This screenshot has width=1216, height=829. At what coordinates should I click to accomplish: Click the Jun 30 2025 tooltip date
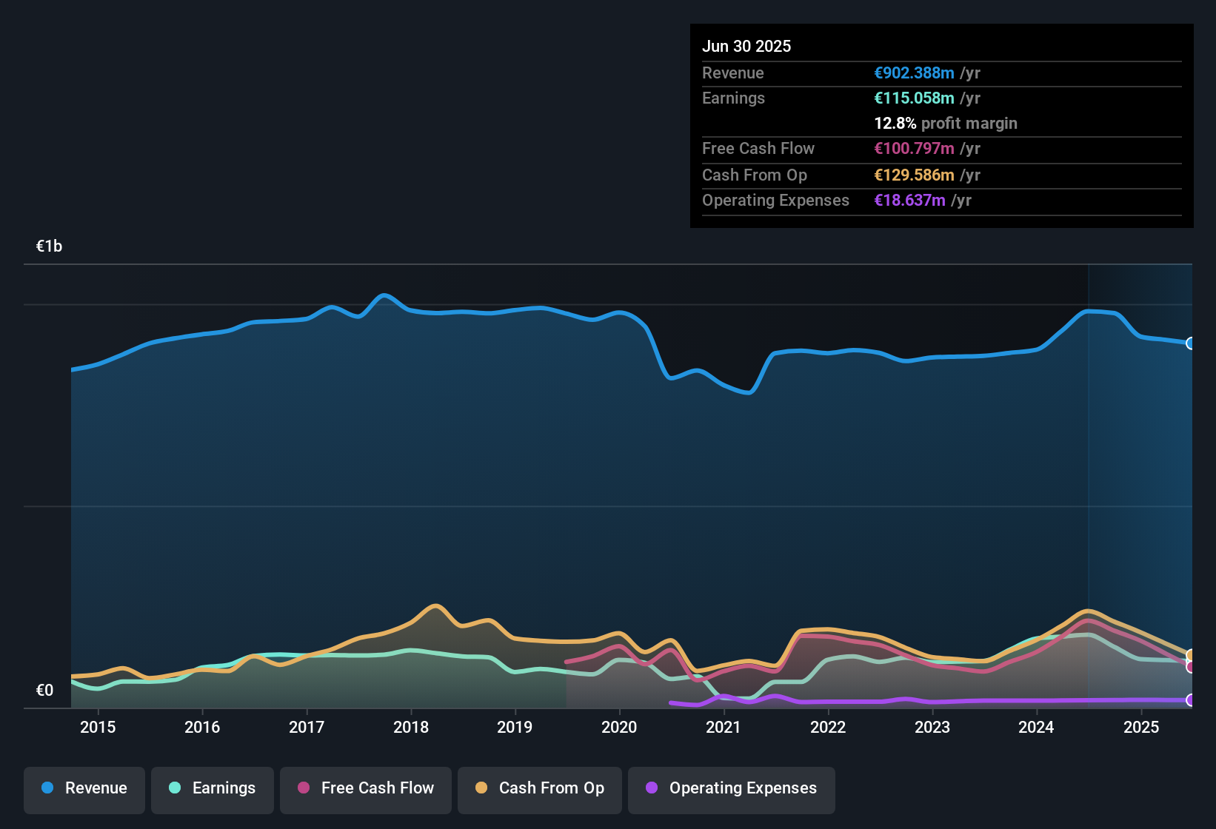click(x=746, y=46)
